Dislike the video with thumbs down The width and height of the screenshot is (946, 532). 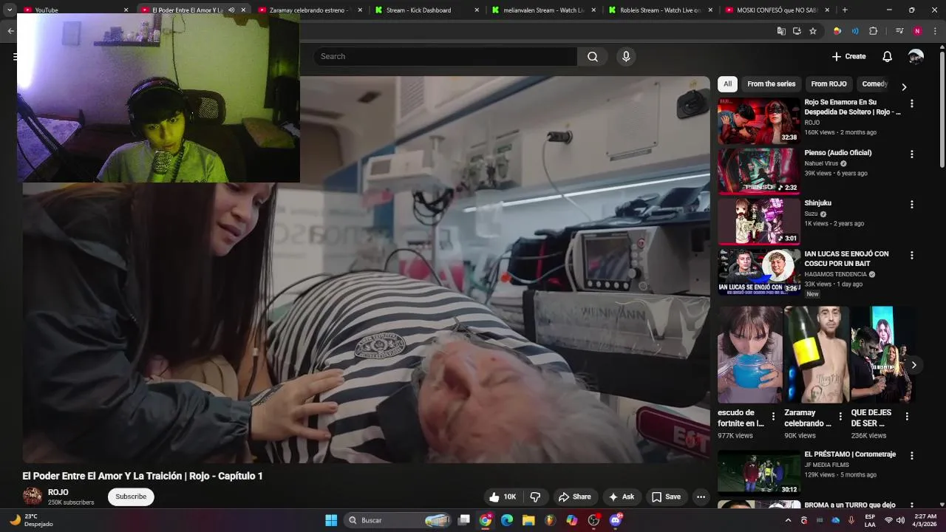coord(536,497)
